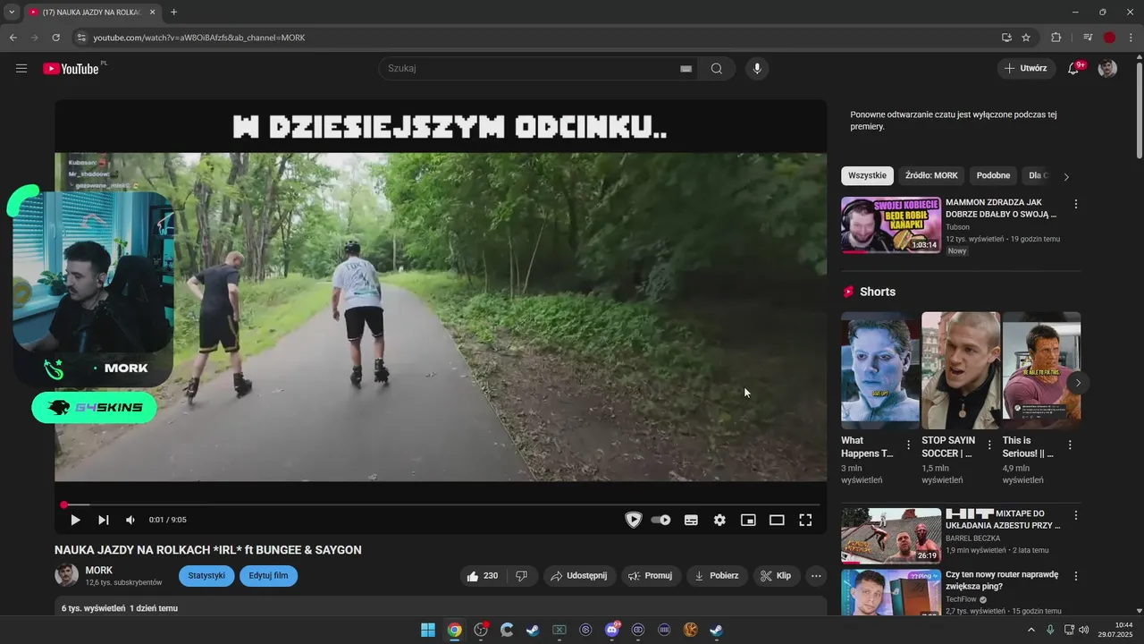The height and width of the screenshot is (644, 1144).
Task: Select the Podobne filter chip
Action: coord(993,176)
